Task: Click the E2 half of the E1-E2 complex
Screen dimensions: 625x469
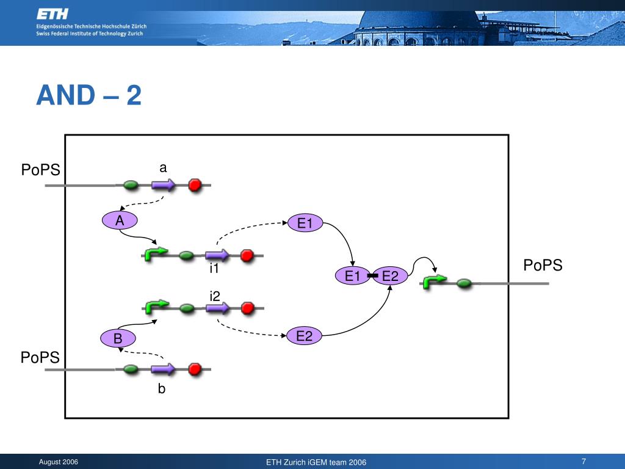Action: click(x=390, y=275)
